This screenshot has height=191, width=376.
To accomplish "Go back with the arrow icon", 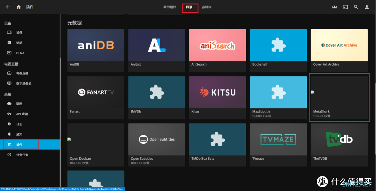I will 8,7.
